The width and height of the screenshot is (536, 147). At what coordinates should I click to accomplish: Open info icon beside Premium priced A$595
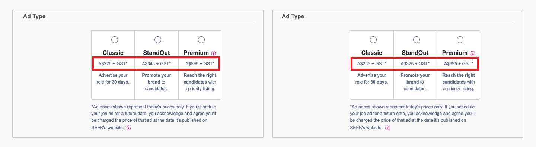click(x=213, y=53)
